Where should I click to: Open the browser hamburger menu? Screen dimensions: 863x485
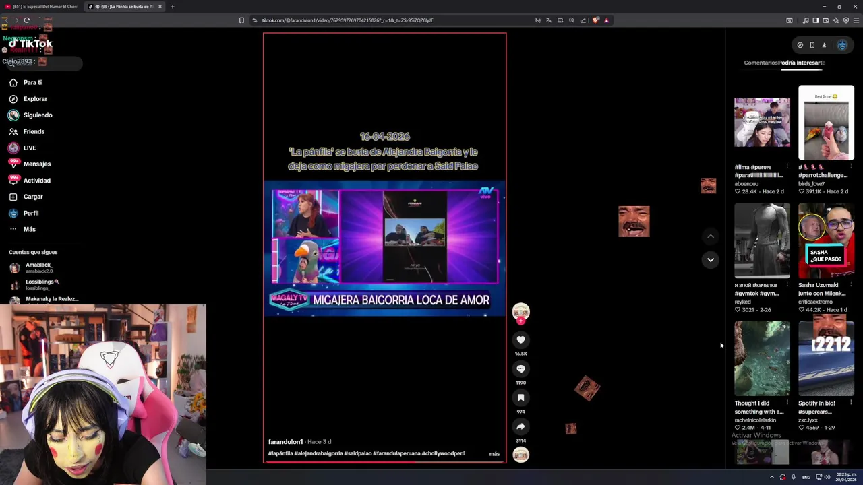tap(856, 20)
